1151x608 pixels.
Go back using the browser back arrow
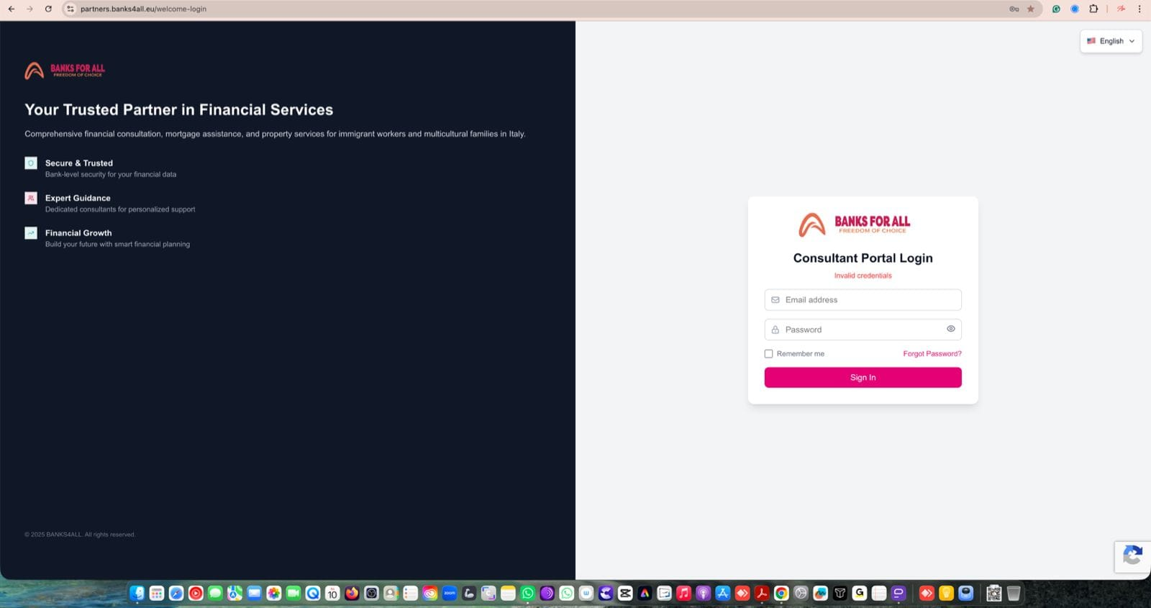[x=11, y=9]
